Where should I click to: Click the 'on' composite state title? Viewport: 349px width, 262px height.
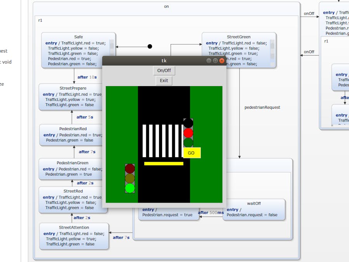[166, 7]
